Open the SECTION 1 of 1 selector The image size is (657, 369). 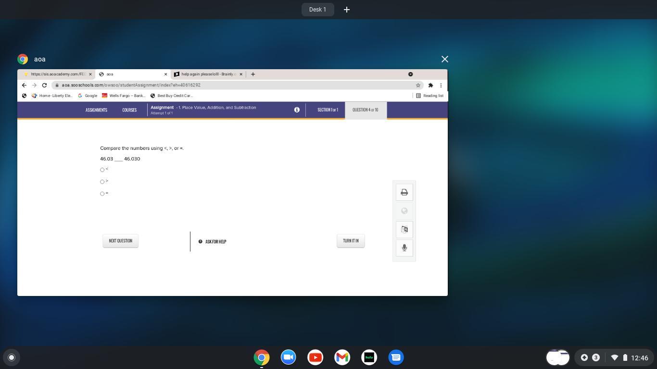point(328,110)
